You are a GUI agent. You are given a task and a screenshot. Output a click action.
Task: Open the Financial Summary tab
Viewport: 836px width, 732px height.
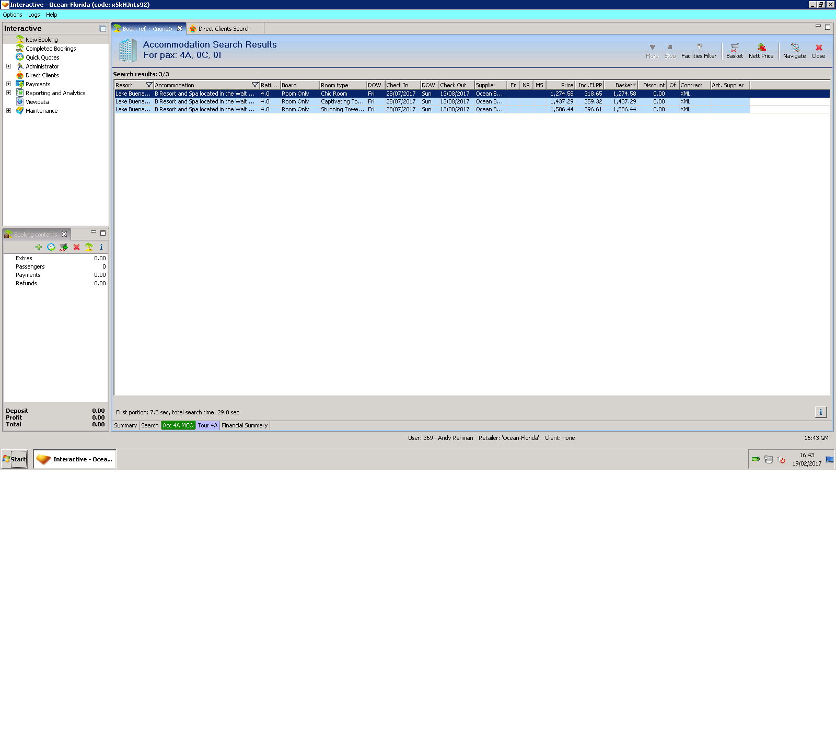click(x=245, y=425)
